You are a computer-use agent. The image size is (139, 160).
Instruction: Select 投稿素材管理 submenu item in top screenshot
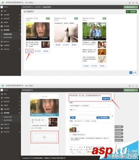coord(8,34)
